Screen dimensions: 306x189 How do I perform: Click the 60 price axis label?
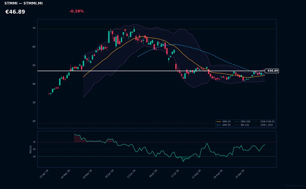(34, 47)
